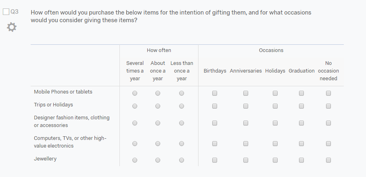Select Less than once a year for Trips
This screenshot has height=177, width=366.
pyautogui.click(x=182, y=106)
